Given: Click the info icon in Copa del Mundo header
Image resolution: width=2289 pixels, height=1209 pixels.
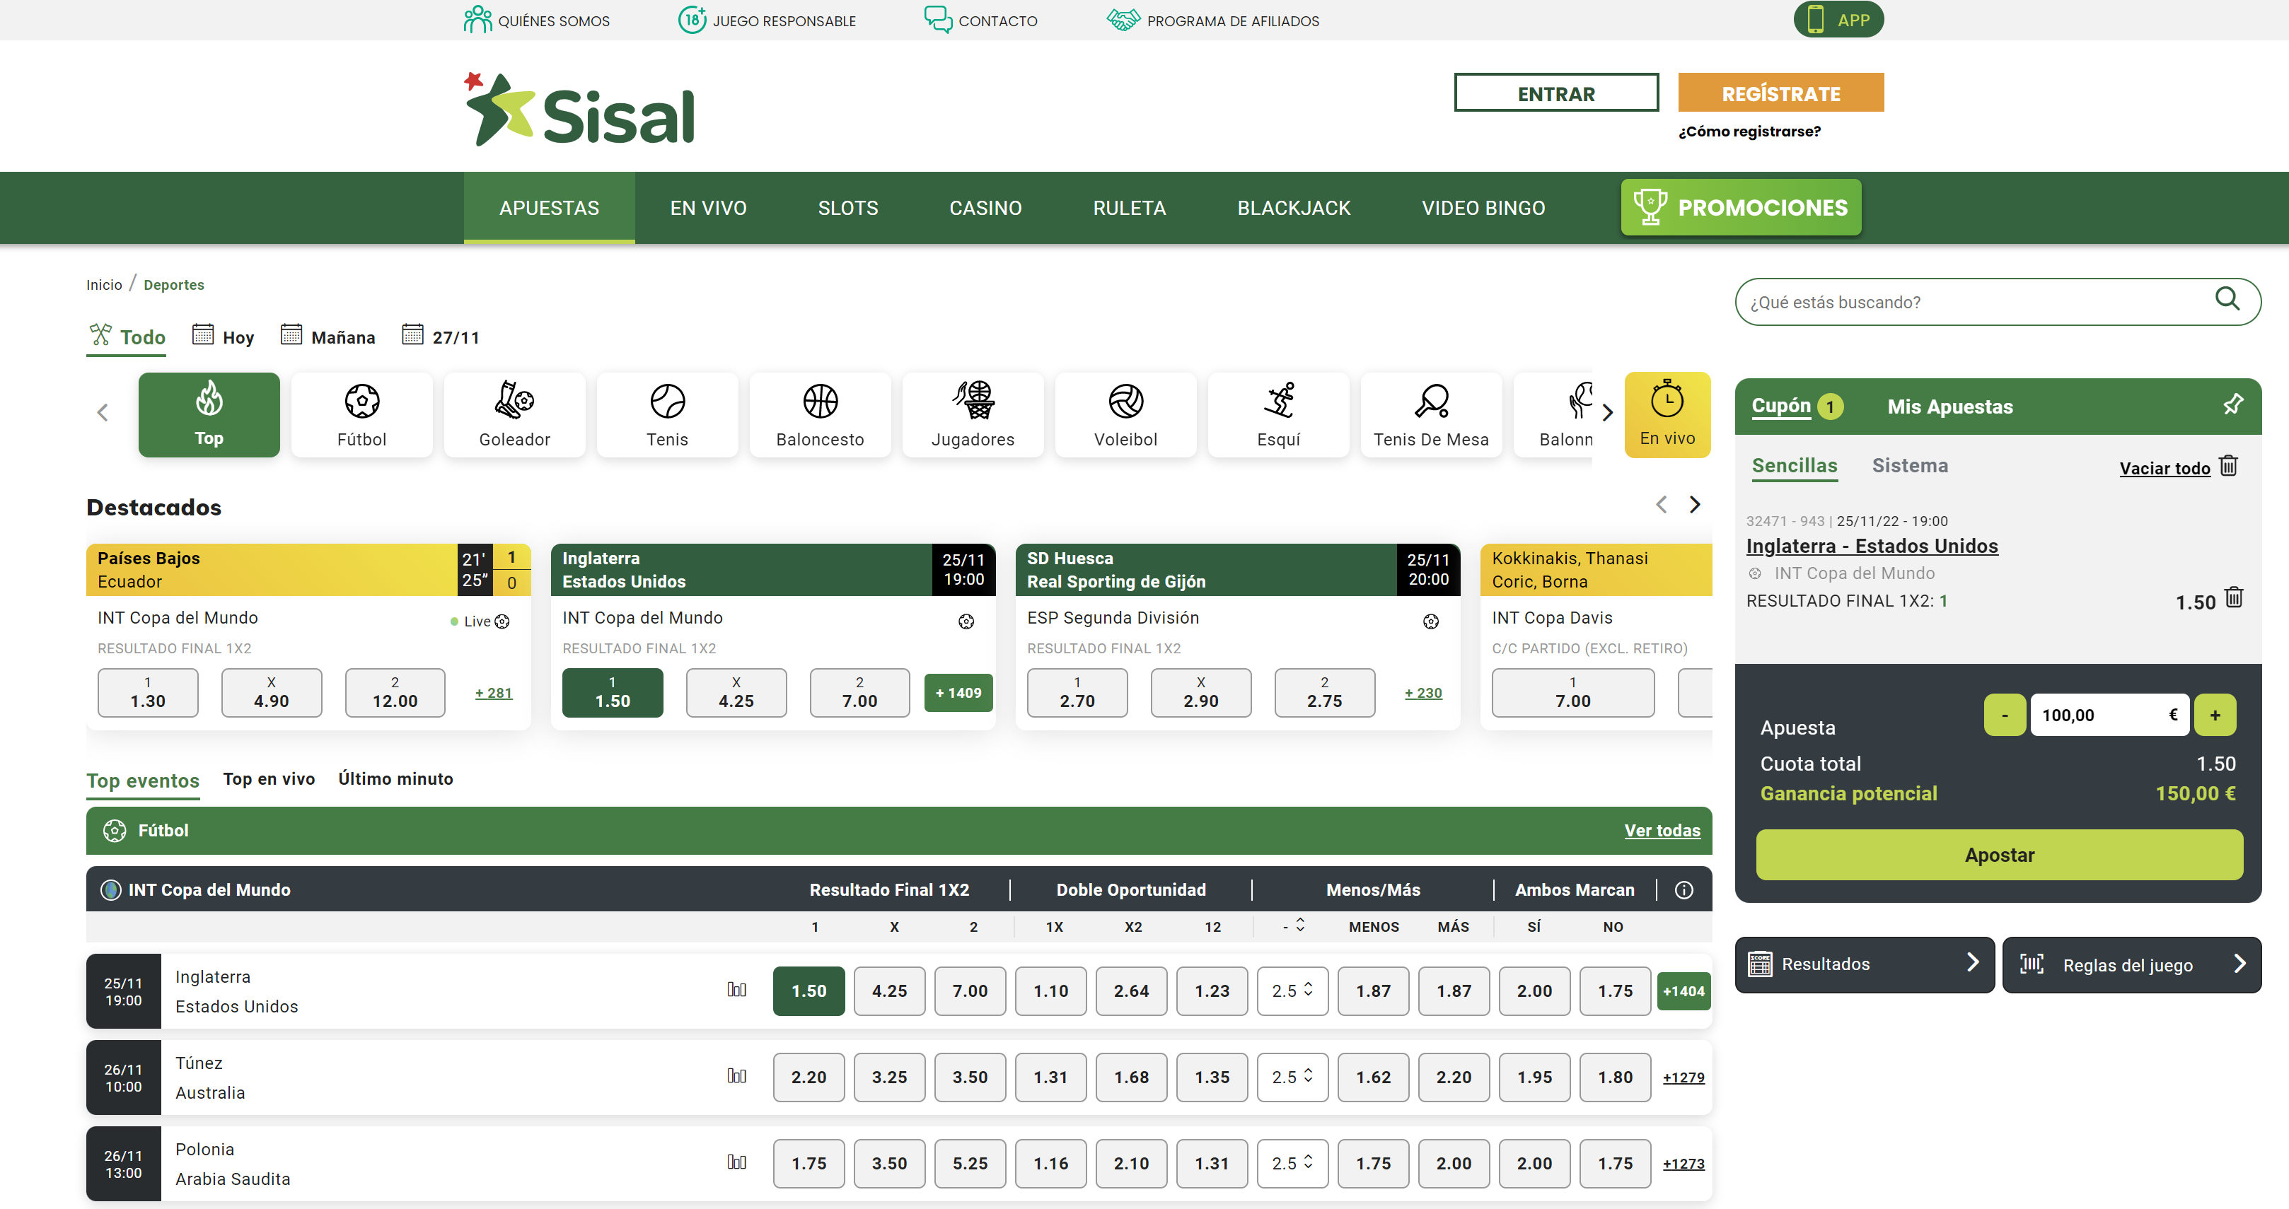Looking at the screenshot, I should [x=1684, y=890].
